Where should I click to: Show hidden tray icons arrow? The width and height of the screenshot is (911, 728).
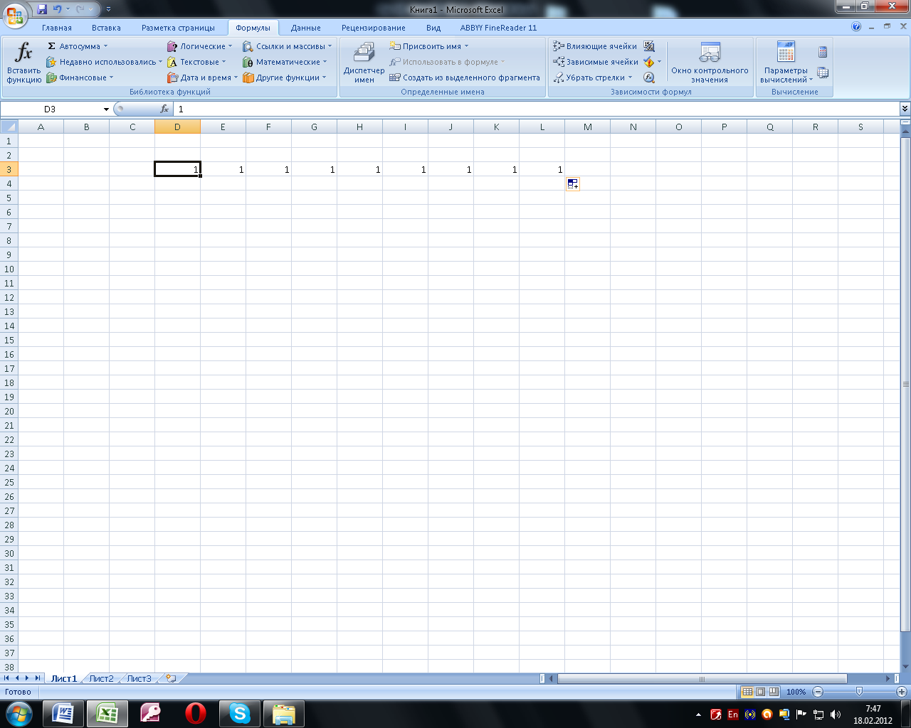coord(698,714)
